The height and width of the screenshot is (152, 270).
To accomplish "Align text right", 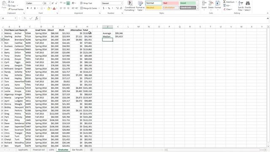I will point(68,8).
